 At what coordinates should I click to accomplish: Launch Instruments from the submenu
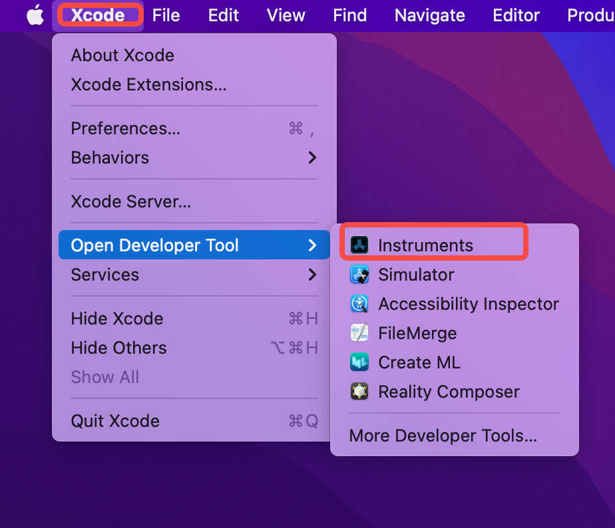[455, 245]
